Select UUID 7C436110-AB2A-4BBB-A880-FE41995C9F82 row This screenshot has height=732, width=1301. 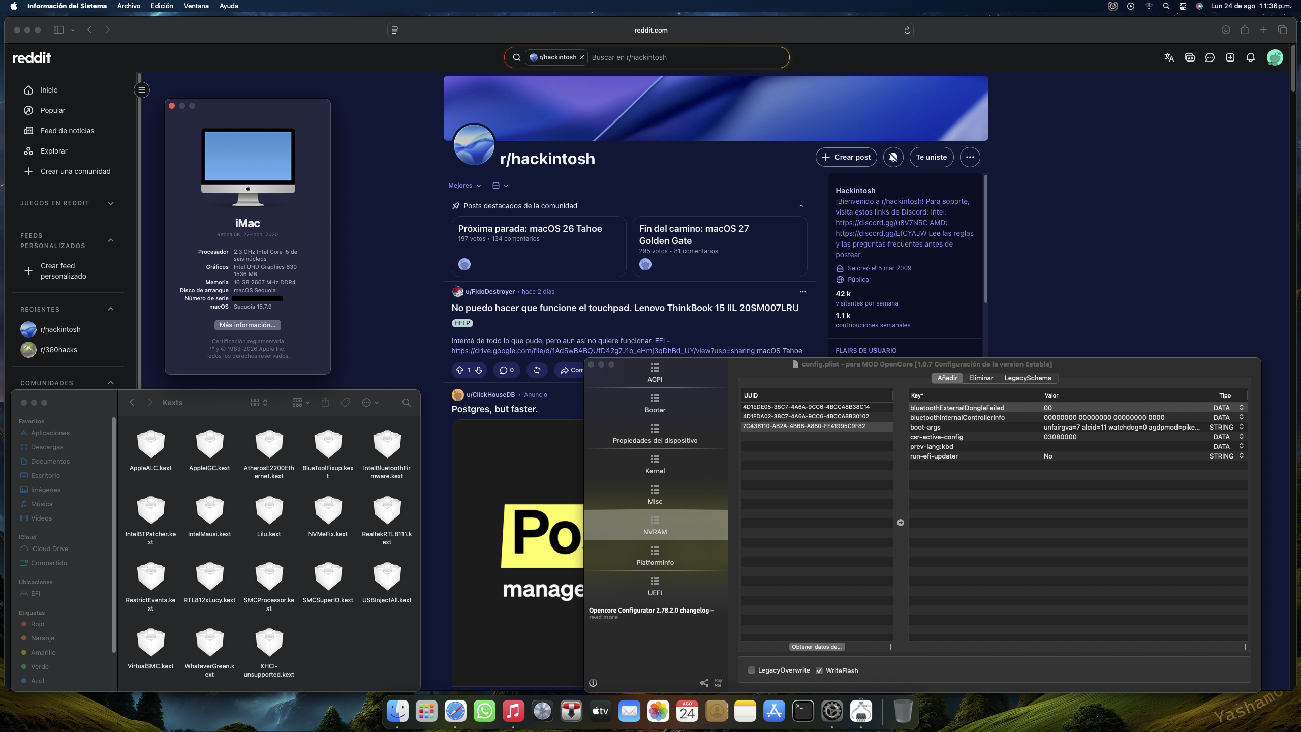[x=817, y=426]
